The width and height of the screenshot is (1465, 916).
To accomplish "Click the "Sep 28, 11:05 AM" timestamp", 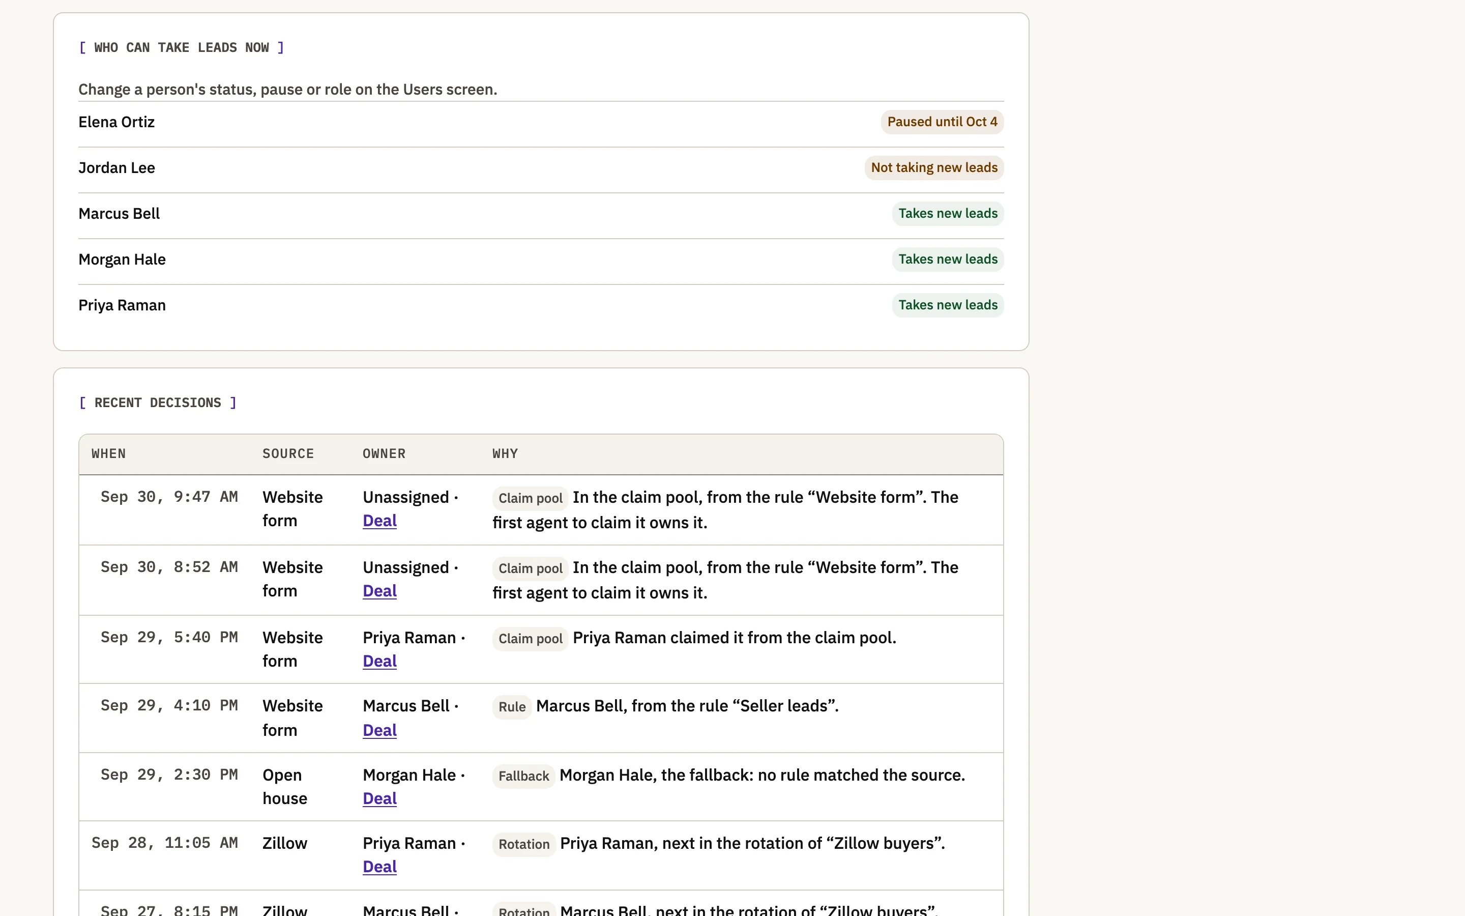I will pos(165,843).
